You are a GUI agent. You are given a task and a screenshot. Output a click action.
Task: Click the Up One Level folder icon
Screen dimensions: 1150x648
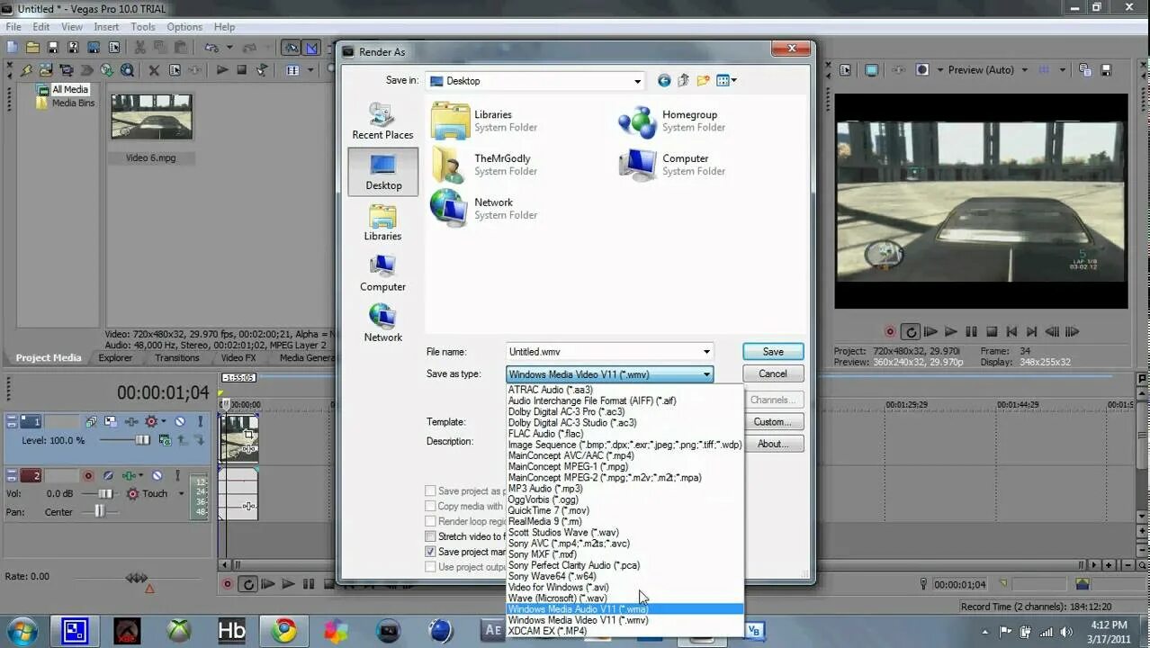click(x=683, y=80)
